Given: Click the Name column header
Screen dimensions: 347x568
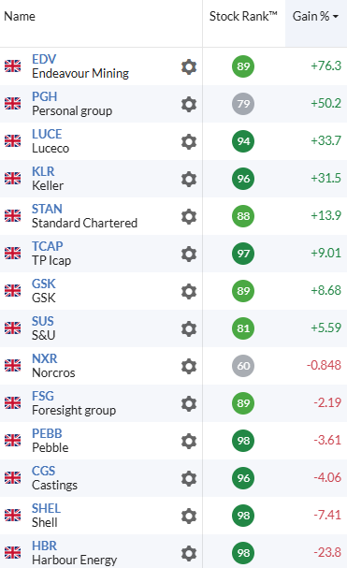Looking at the screenshot, I should click(x=20, y=16).
